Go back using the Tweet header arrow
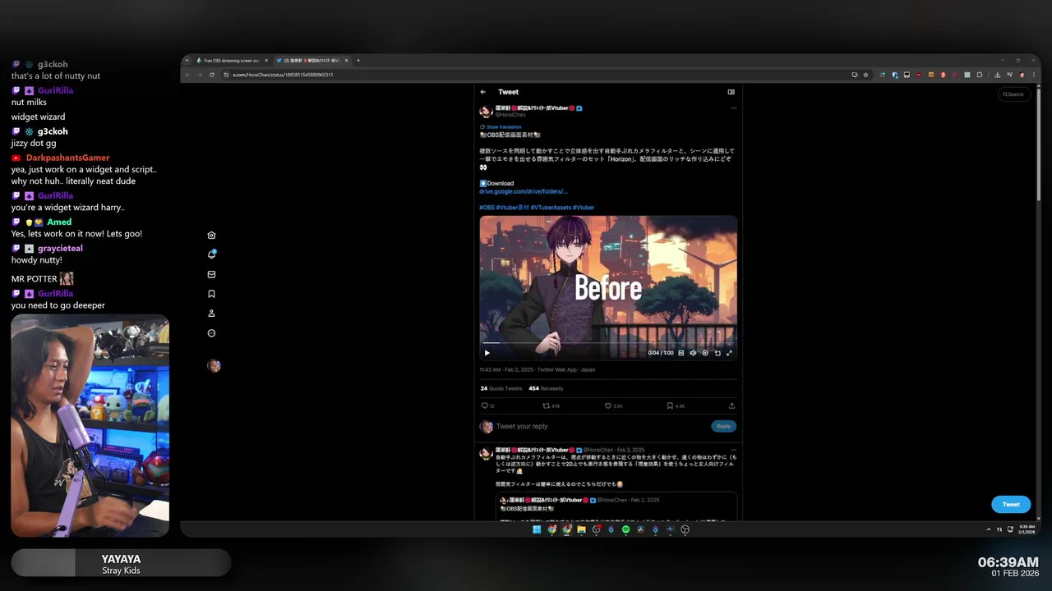The width and height of the screenshot is (1052, 591). click(x=483, y=92)
